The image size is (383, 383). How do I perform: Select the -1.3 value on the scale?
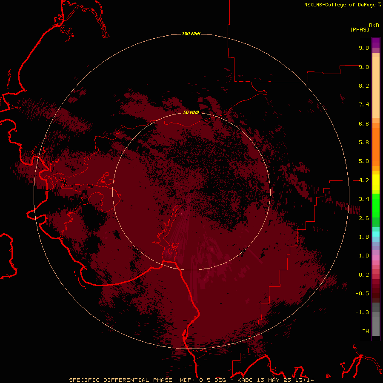click(x=362, y=312)
